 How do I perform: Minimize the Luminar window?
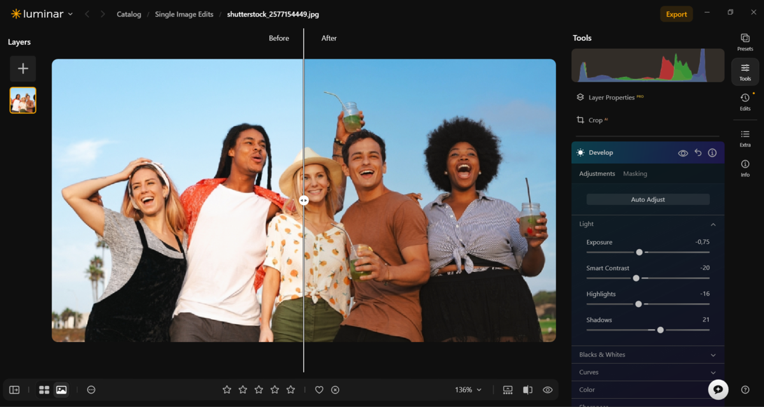click(707, 12)
